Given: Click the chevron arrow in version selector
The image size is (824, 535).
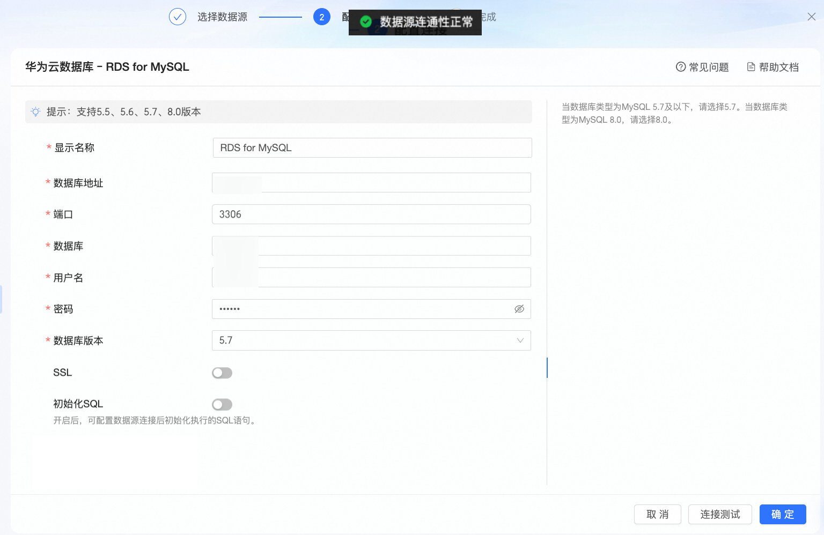Looking at the screenshot, I should point(520,340).
